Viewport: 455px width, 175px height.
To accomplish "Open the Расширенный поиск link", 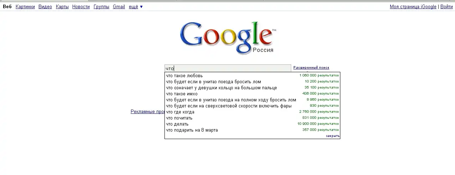I will tap(311, 68).
